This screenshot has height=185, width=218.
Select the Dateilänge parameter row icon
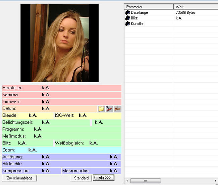click(x=127, y=12)
